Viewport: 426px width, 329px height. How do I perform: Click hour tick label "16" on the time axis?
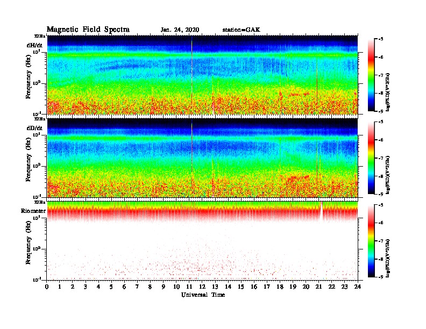[254, 287]
